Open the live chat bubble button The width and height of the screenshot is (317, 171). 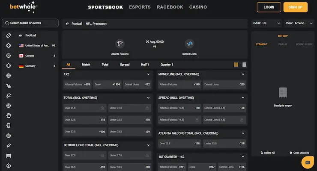click(308, 162)
